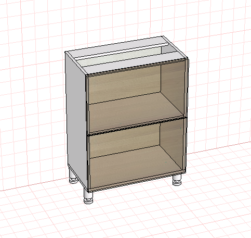Pick the front-left adjustable cabinet leg
The height and width of the screenshot is (238, 251).
pyautogui.click(x=88, y=196)
